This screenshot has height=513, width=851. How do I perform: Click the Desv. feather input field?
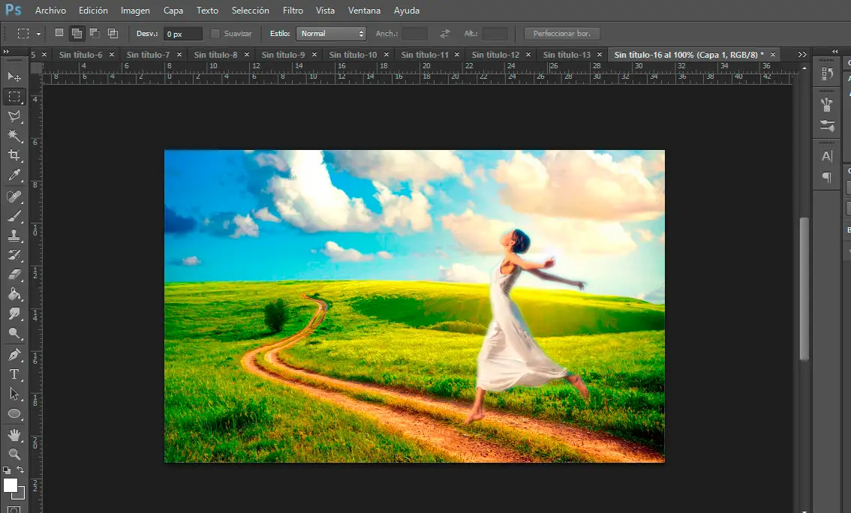tap(183, 34)
